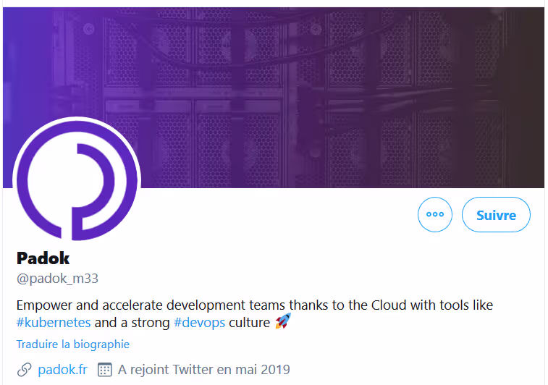Click Traduire la biographie
Screen dimensions: 548x385
coord(72,344)
